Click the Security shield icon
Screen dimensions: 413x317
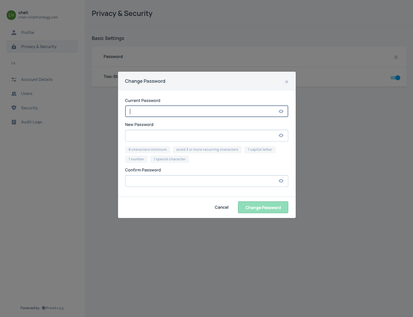pos(14,108)
